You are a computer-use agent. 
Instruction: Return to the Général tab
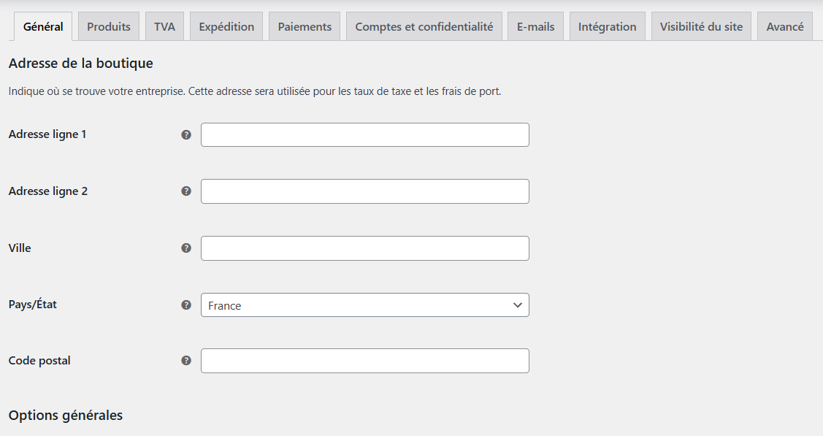[x=42, y=26]
